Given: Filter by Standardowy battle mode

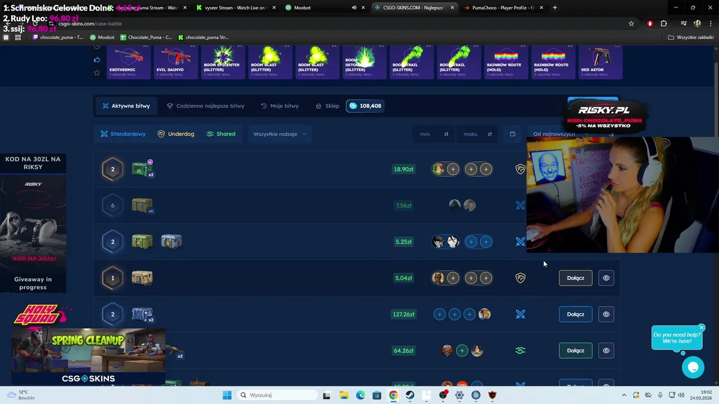Looking at the screenshot, I should pos(123,134).
